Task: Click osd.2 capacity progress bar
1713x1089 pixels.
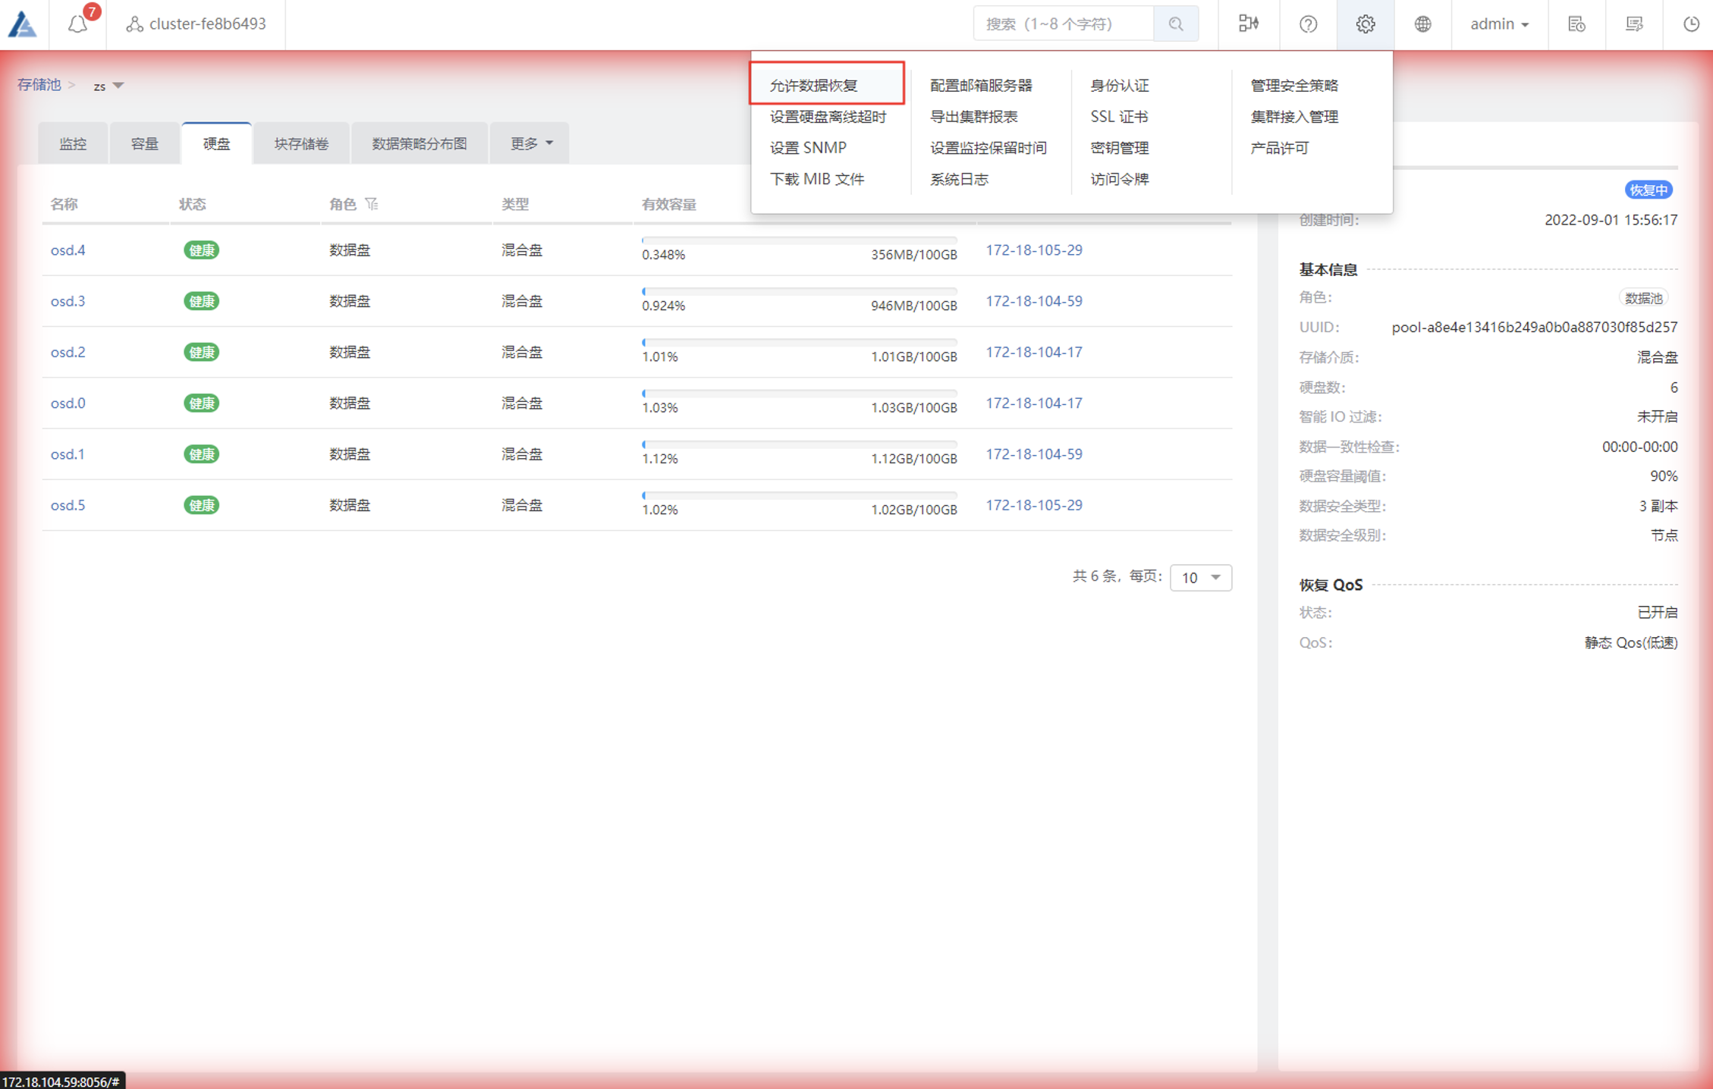Action: 799,343
